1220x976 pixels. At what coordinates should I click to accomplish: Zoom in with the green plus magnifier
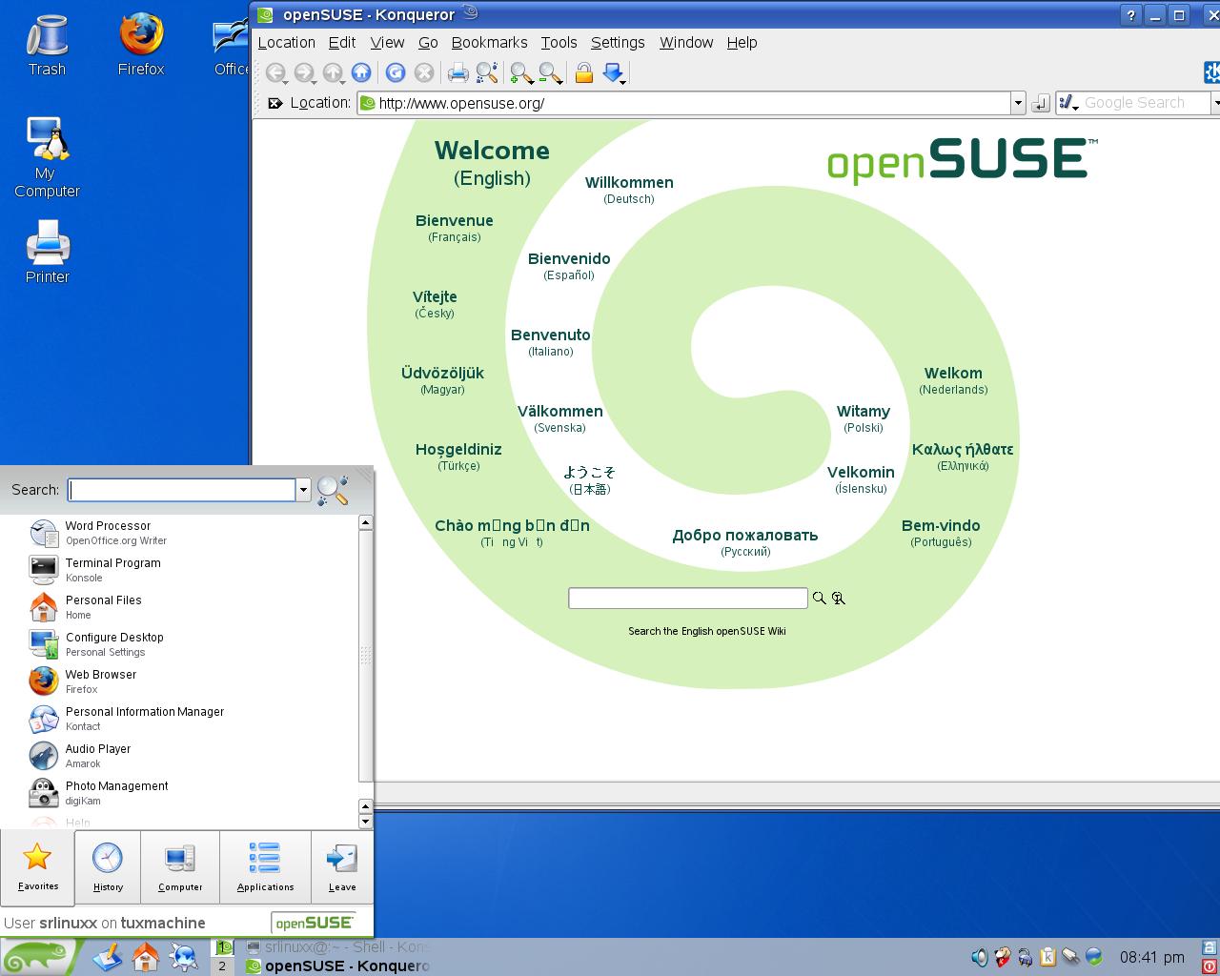pyautogui.click(x=521, y=72)
